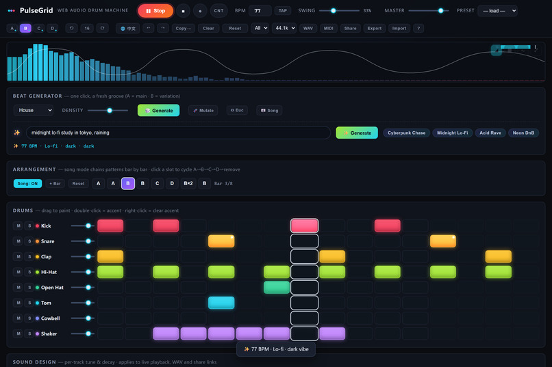The width and height of the screenshot is (552, 367).
Task: Clear the pattern with Clear button
Action: (x=208, y=29)
